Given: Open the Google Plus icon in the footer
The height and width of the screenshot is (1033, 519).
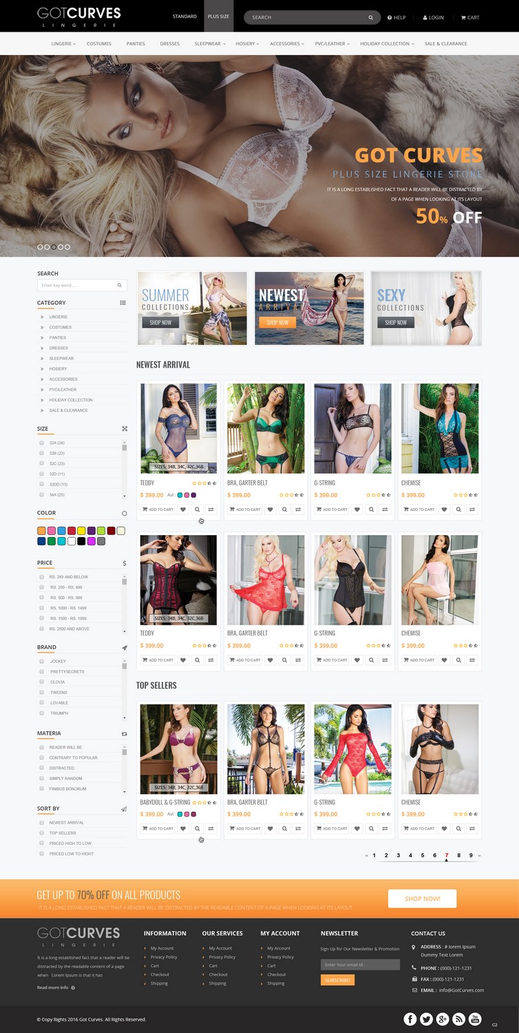Looking at the screenshot, I should 443,1019.
